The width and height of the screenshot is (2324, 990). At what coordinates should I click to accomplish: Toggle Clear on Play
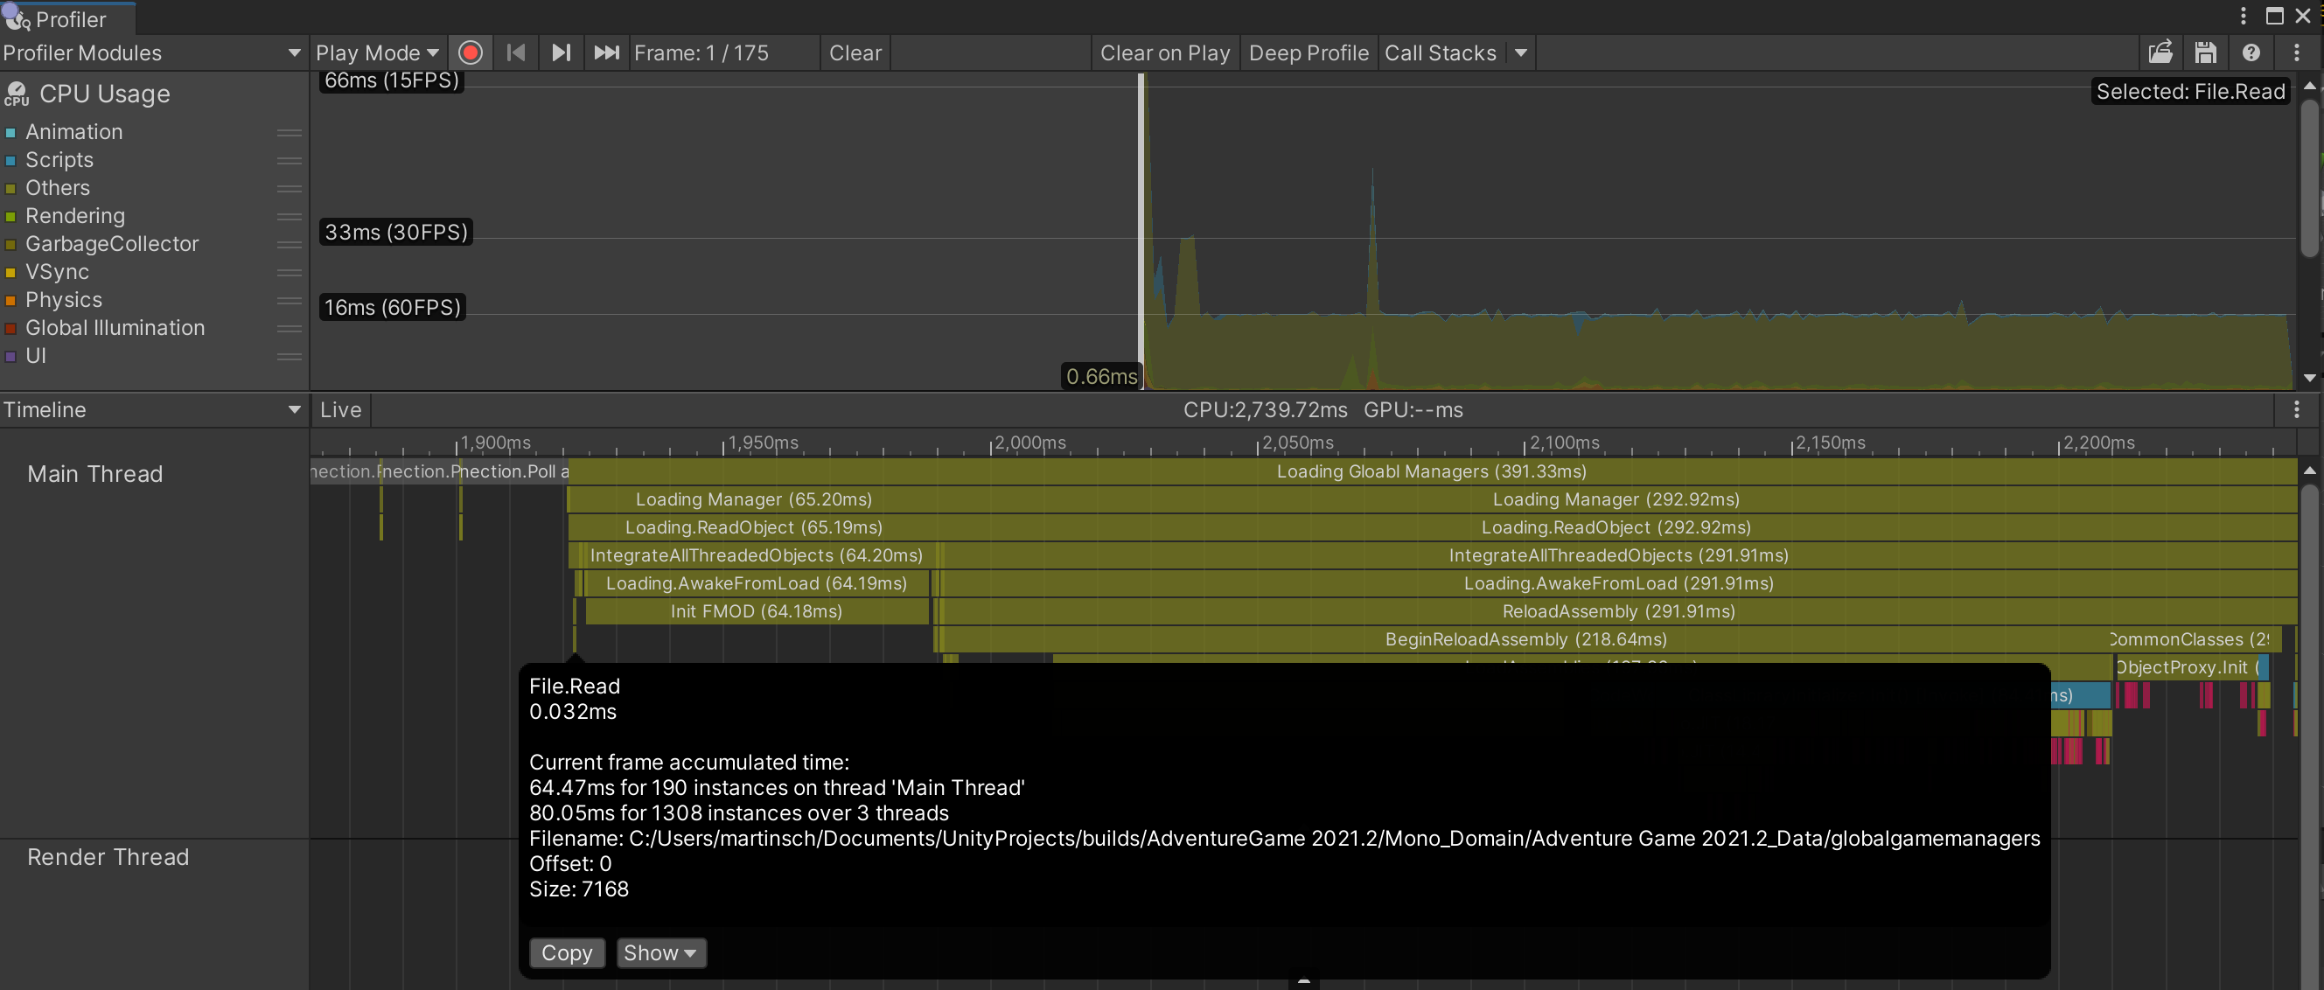coord(1165,53)
